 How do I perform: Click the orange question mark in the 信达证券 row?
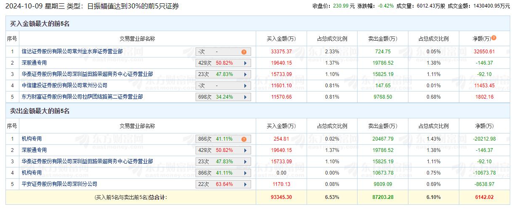pos(244,52)
